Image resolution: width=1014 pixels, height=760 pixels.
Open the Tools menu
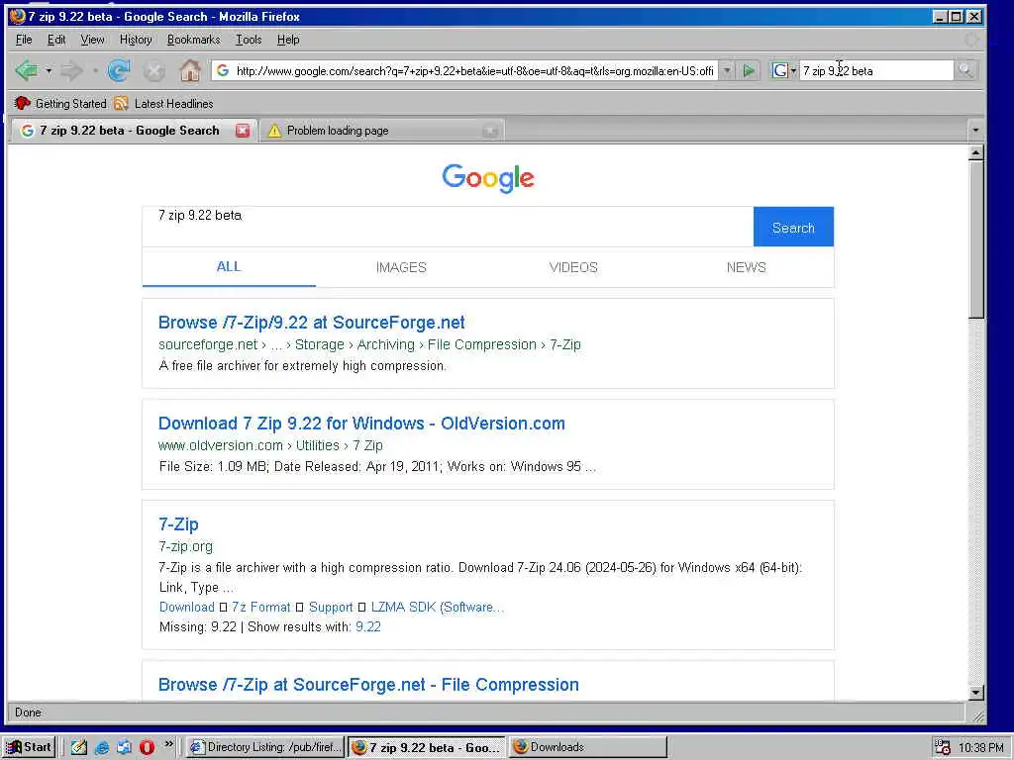click(249, 40)
